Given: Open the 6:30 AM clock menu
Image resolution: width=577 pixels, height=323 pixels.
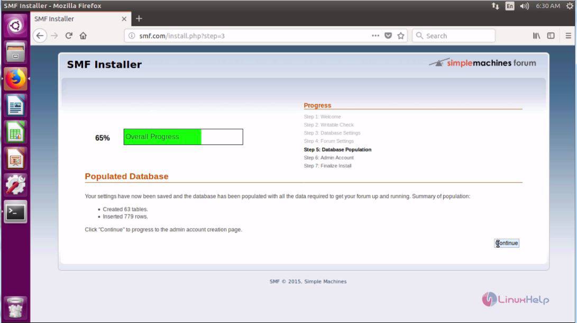Looking at the screenshot, I should pyautogui.click(x=548, y=6).
